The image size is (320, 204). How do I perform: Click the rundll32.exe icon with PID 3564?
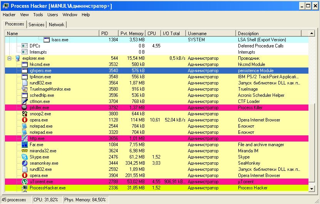coord(25,83)
